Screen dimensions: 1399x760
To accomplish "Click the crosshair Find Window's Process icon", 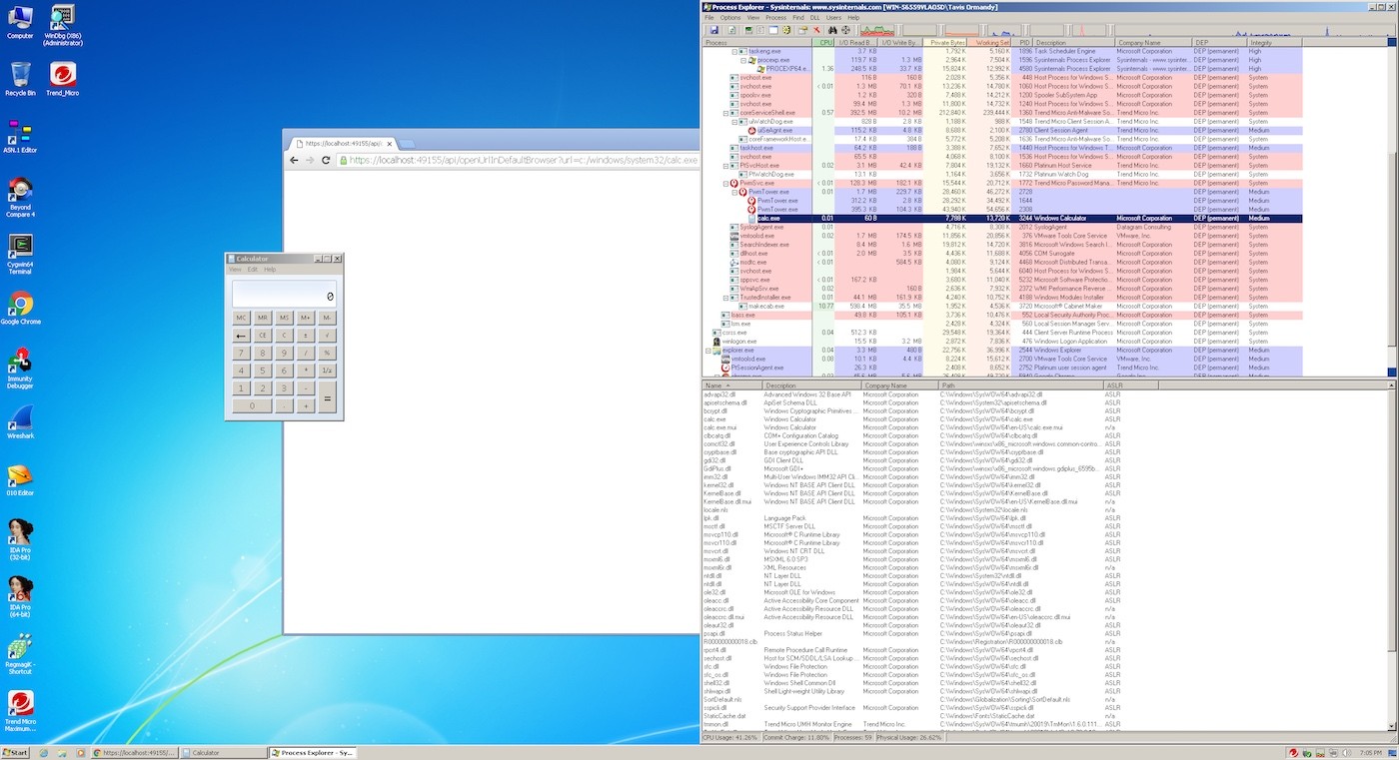I will (x=845, y=30).
